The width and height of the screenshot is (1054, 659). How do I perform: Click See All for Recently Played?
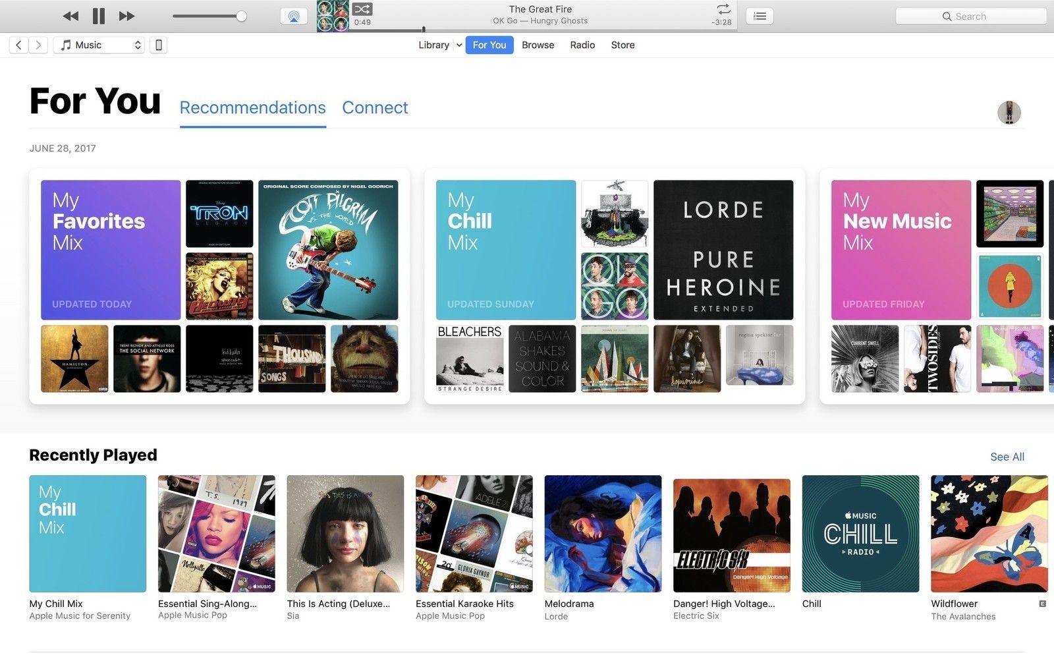point(1007,457)
